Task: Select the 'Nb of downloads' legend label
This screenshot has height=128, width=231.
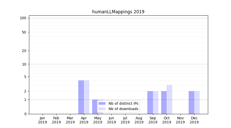Action: pos(123,109)
